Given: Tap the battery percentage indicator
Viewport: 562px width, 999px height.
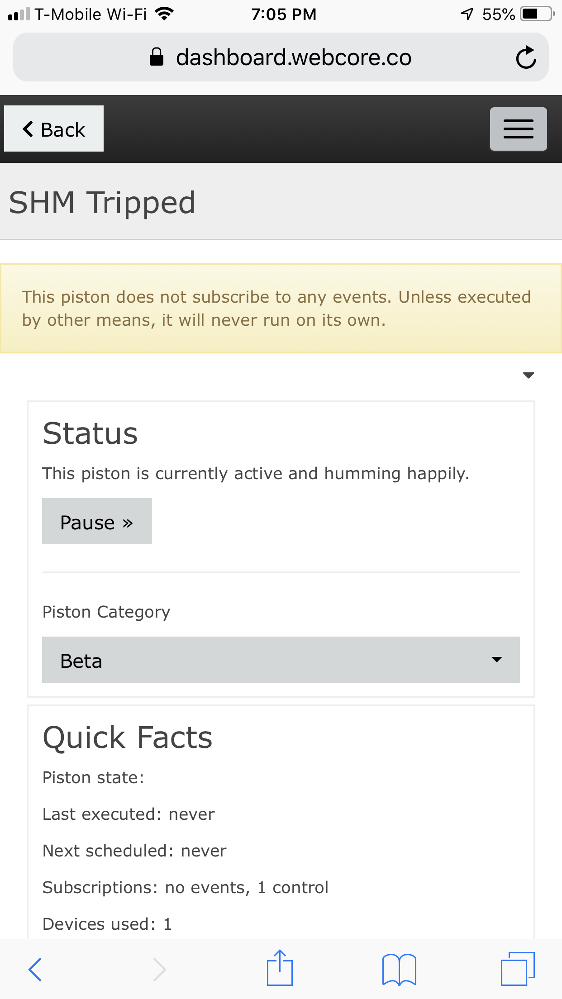Looking at the screenshot, I should coord(498,14).
